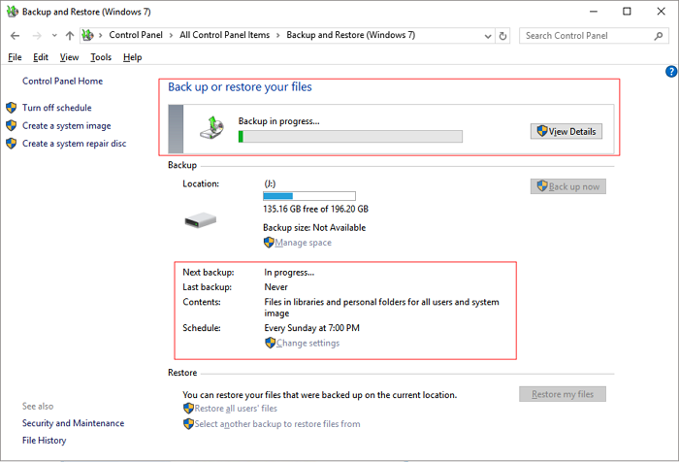Click the shield icon beside Change settings
The width and height of the screenshot is (679, 462).
(x=270, y=343)
